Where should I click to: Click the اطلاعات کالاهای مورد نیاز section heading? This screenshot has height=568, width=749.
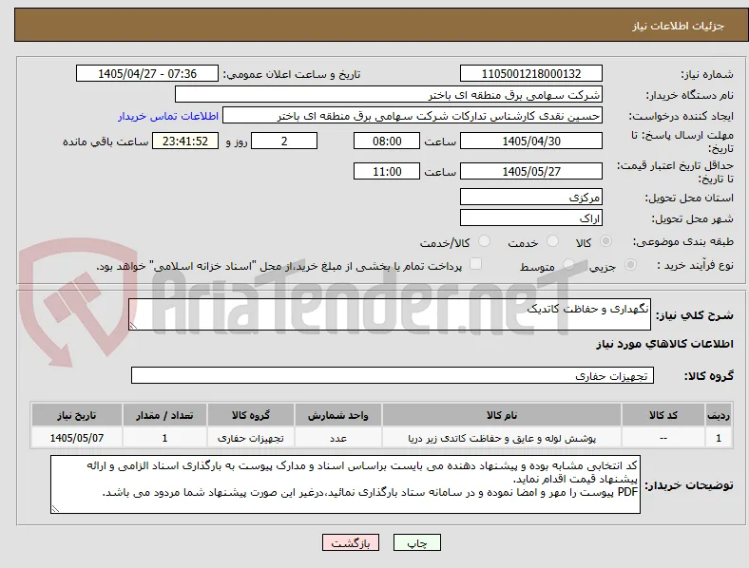(664, 344)
